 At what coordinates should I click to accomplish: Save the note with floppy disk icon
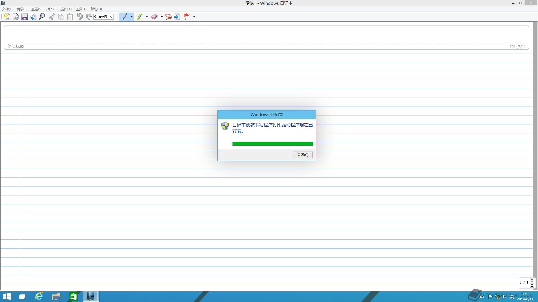25,17
